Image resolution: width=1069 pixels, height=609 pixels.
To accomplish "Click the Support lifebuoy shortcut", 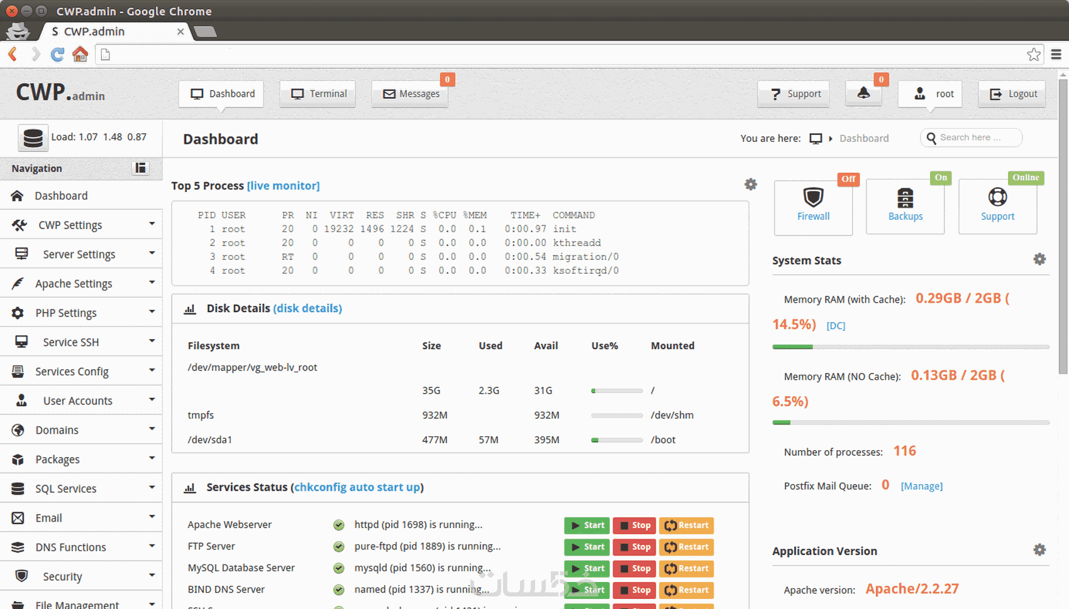I will [997, 197].
